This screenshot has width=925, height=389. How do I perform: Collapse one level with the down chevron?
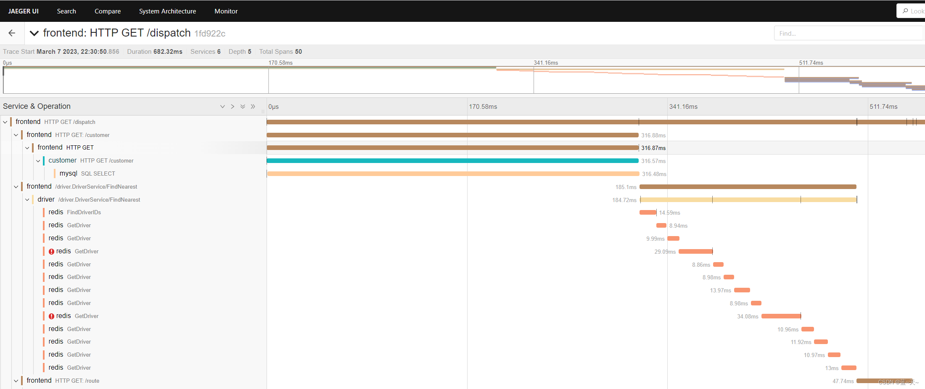tap(222, 107)
